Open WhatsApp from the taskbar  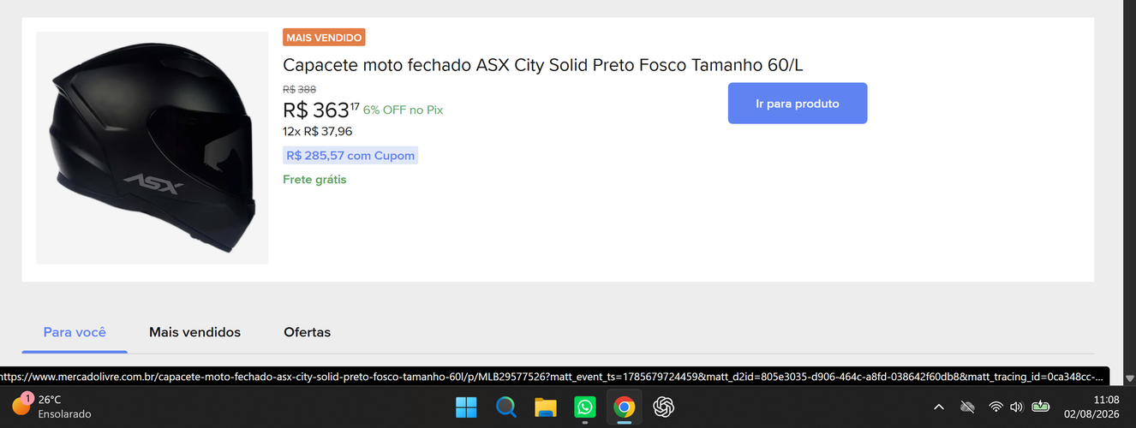point(585,407)
